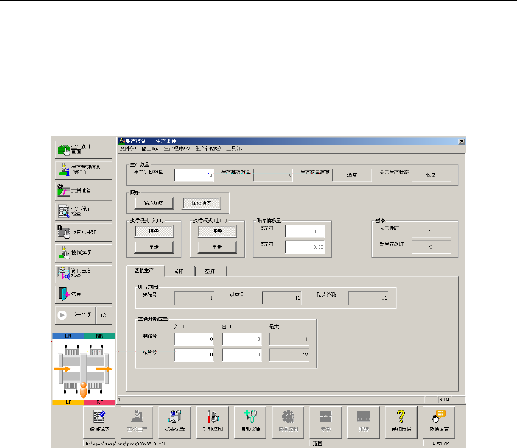Click the 14:53:09 clock in status bar
Viewport: 517px width, 448px height.
440,444
